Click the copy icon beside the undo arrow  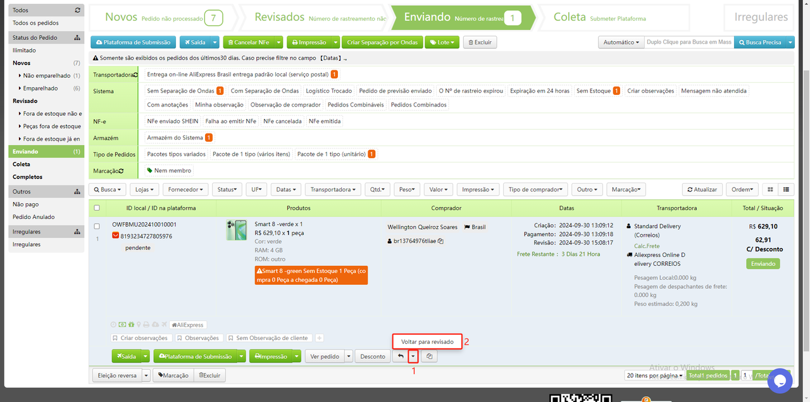click(429, 356)
